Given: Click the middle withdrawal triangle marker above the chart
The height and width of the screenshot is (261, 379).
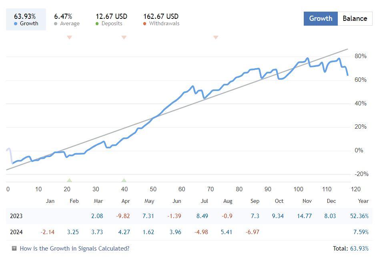Looking at the screenshot, I should 124,37.
